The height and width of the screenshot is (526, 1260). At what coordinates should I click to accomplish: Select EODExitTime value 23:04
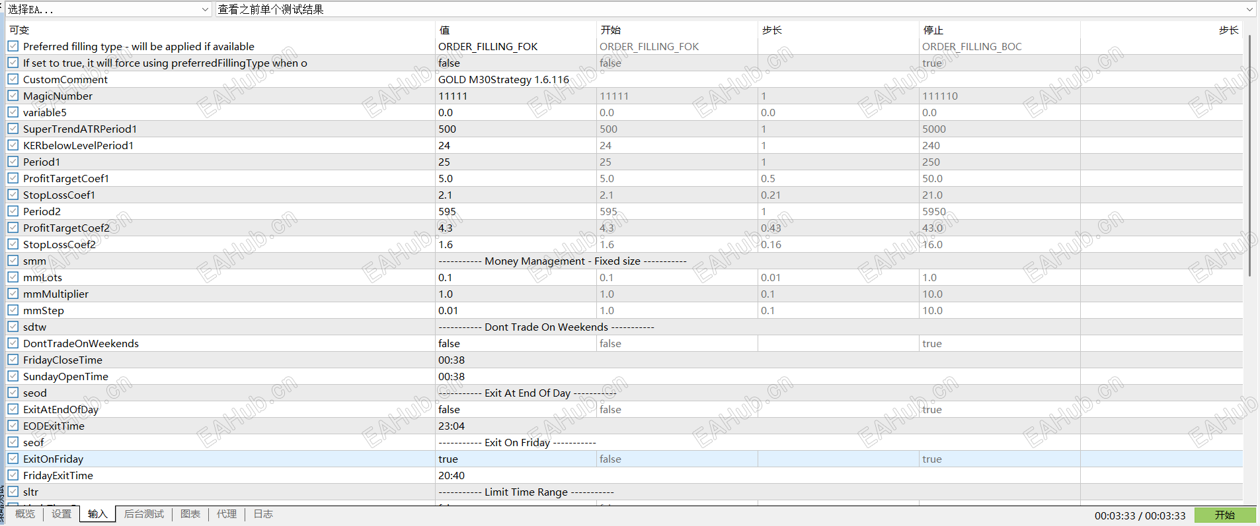(452, 426)
